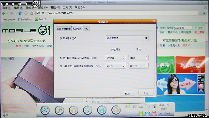The width and height of the screenshot is (209, 118).
Task: Confirm settings with the 確認 button
Action: [127, 93]
